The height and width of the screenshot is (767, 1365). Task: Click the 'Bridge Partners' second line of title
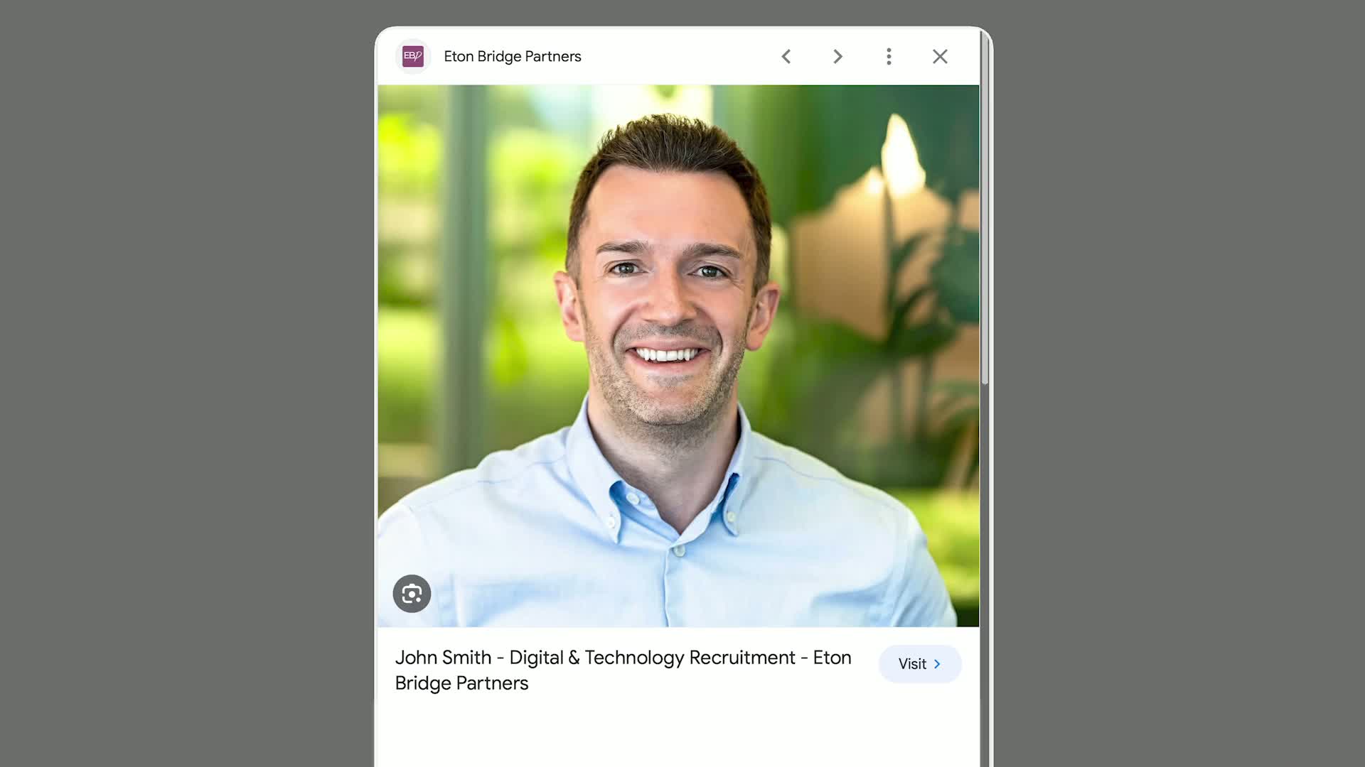(x=461, y=683)
